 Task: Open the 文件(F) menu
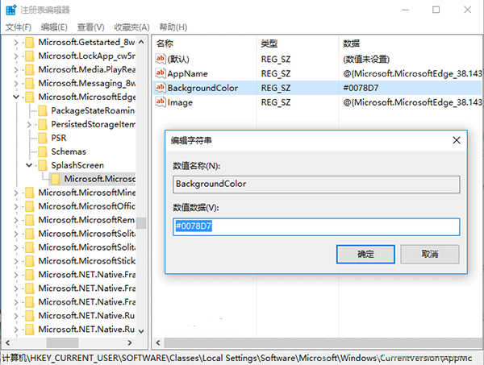[17, 27]
